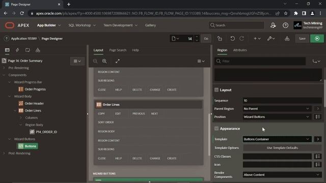Click the property Filter search field
The height and width of the screenshot is (183, 326).
pyautogui.click(x=260, y=61)
